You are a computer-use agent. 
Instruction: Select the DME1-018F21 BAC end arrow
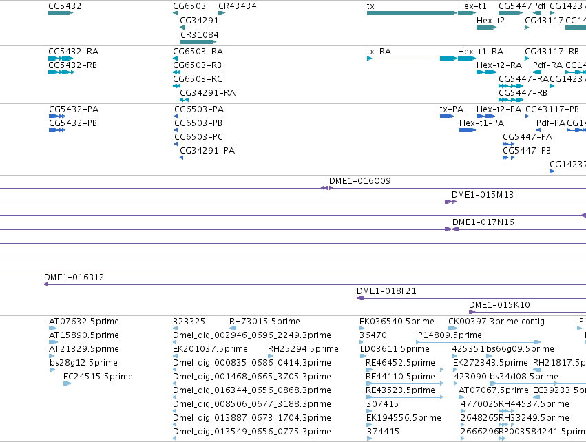point(360,298)
